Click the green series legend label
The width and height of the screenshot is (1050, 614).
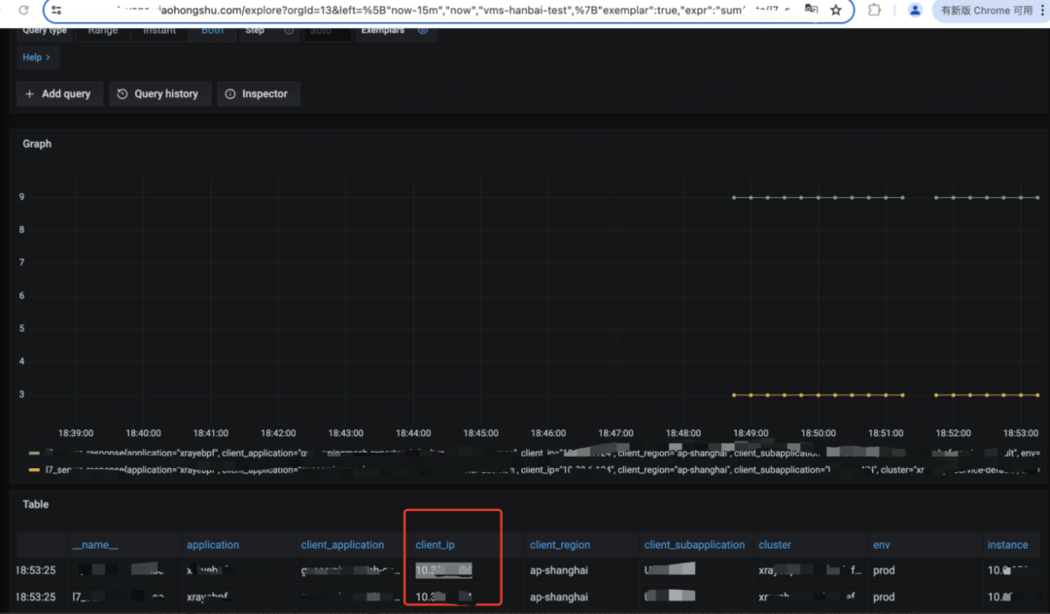tap(542, 453)
